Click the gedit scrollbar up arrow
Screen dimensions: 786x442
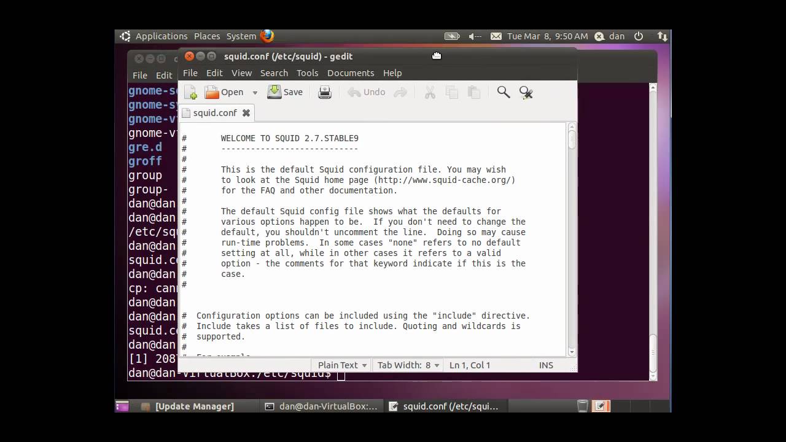[x=572, y=126]
